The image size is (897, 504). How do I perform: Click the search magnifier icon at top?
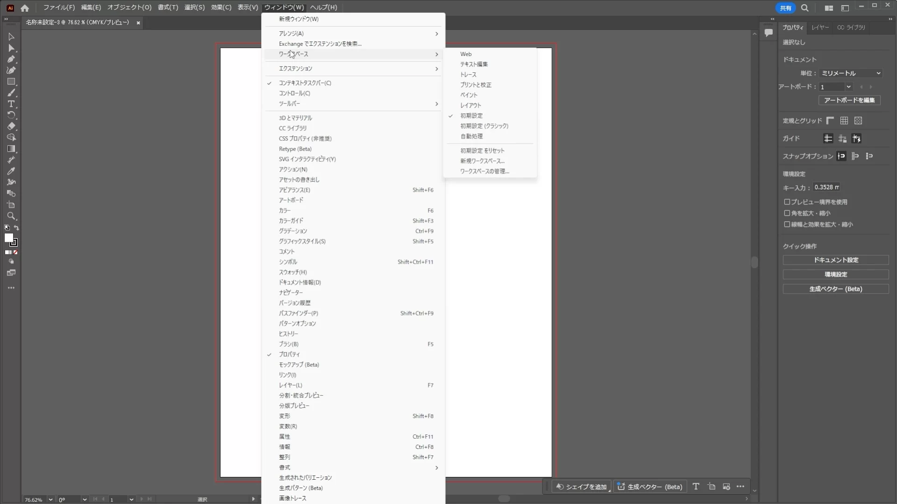(x=805, y=8)
